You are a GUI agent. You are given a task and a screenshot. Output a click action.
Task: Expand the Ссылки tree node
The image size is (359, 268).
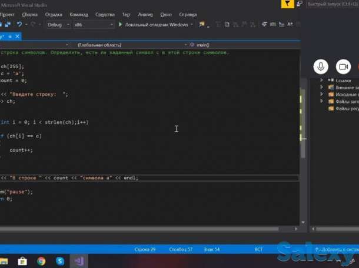(322, 81)
